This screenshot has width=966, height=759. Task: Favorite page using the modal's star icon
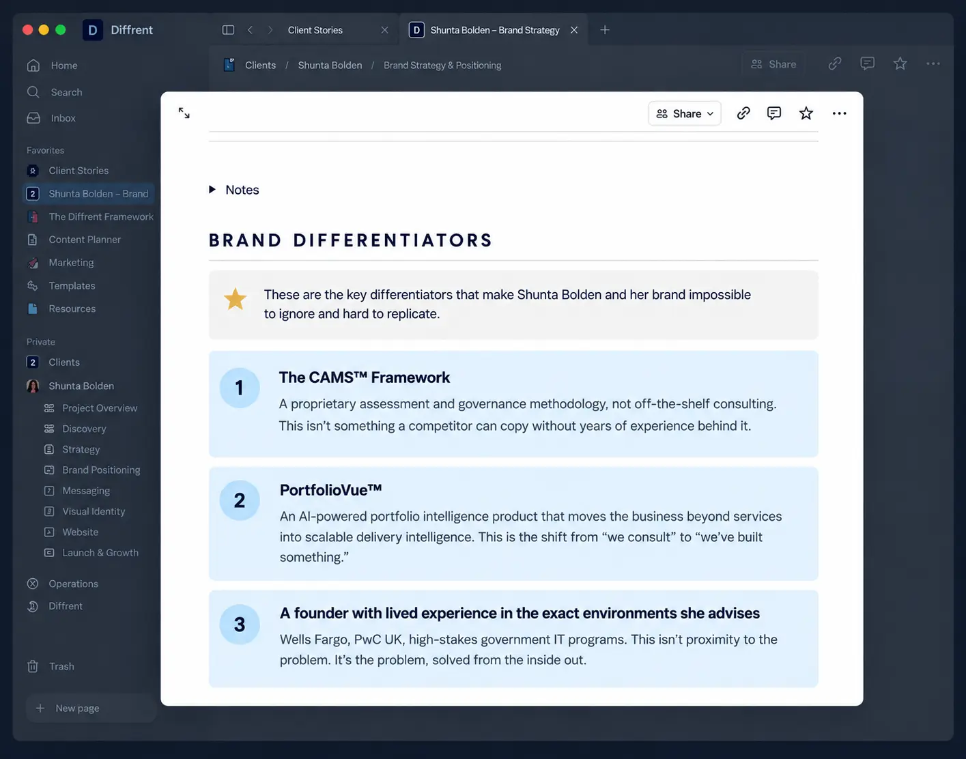(806, 113)
